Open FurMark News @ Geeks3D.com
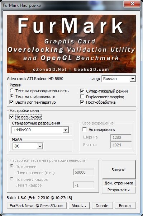 pos(37,206)
